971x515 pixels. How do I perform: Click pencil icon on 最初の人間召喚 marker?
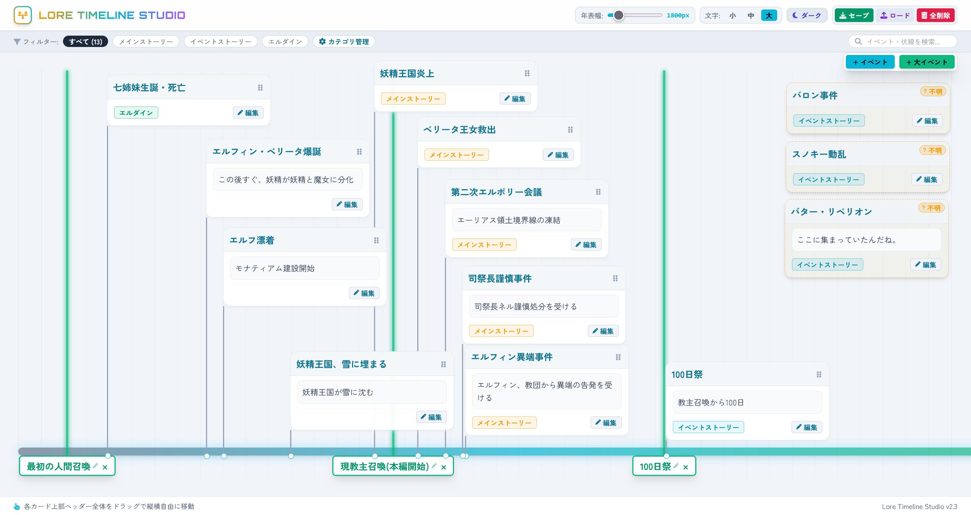(95, 466)
